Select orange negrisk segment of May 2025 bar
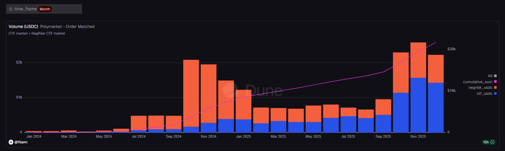Screen dimensions: 505x151 coord(313,114)
